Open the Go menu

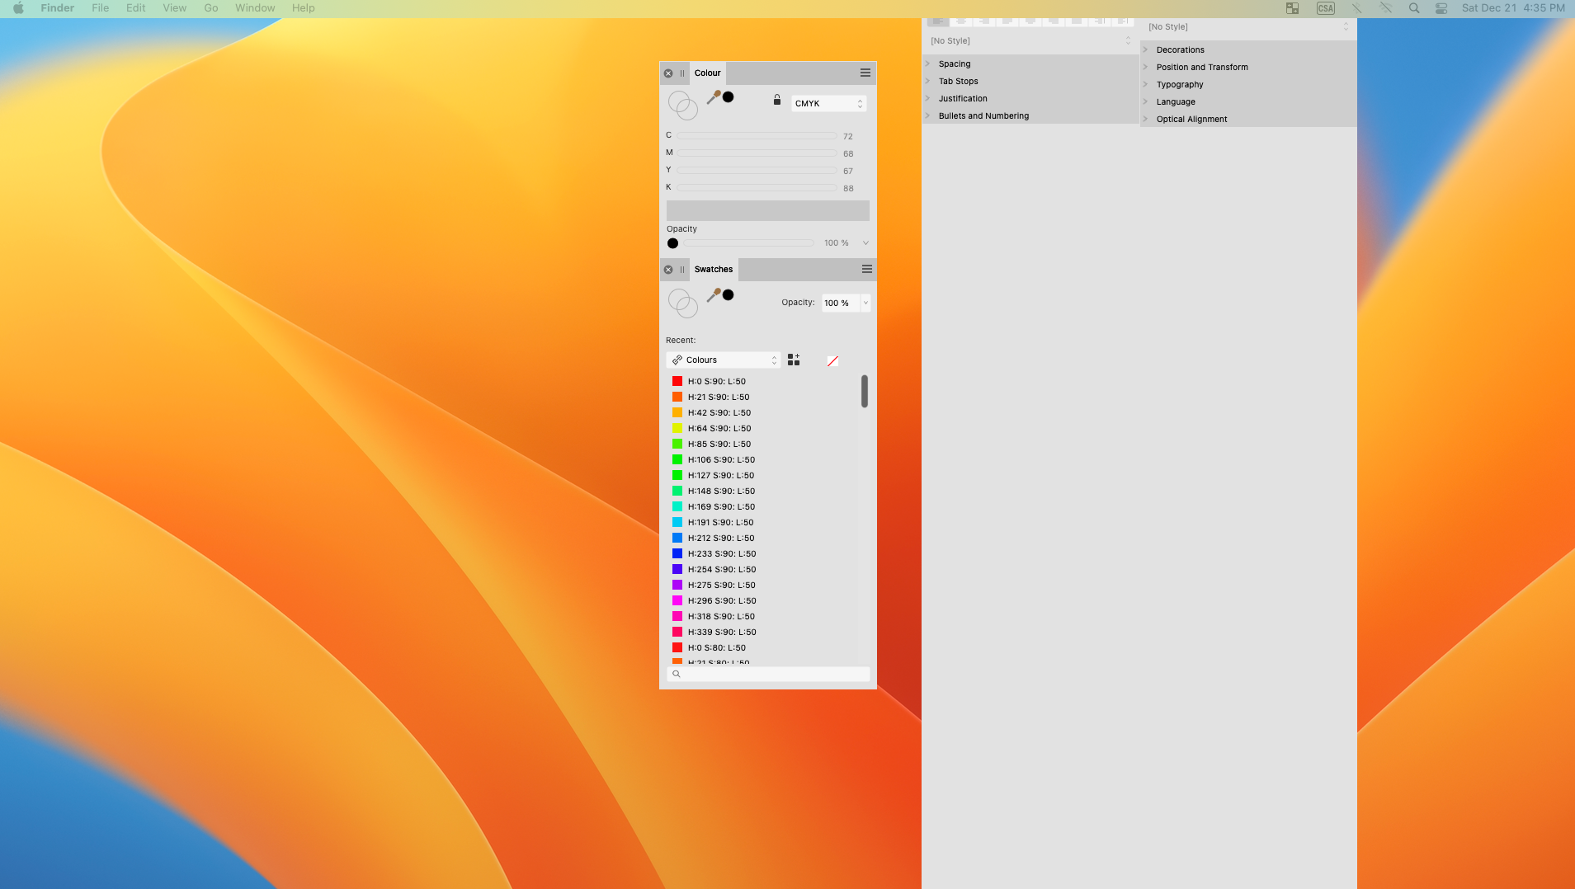[210, 8]
